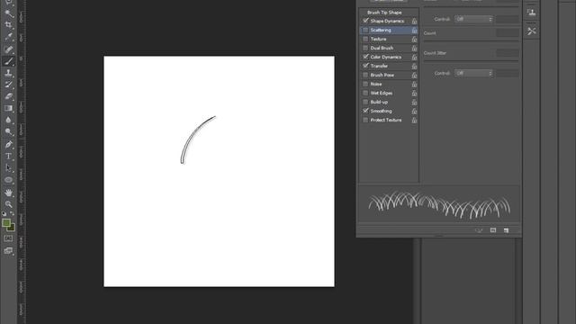Uncheck the Smoothing option
Screen dimensions: 576x324
pyautogui.click(x=365, y=111)
